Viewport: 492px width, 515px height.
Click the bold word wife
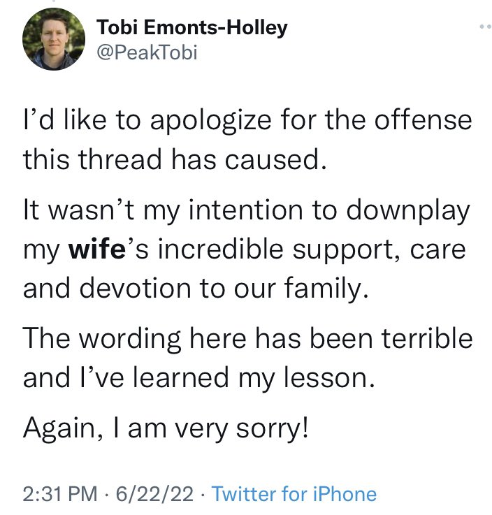[x=97, y=249]
